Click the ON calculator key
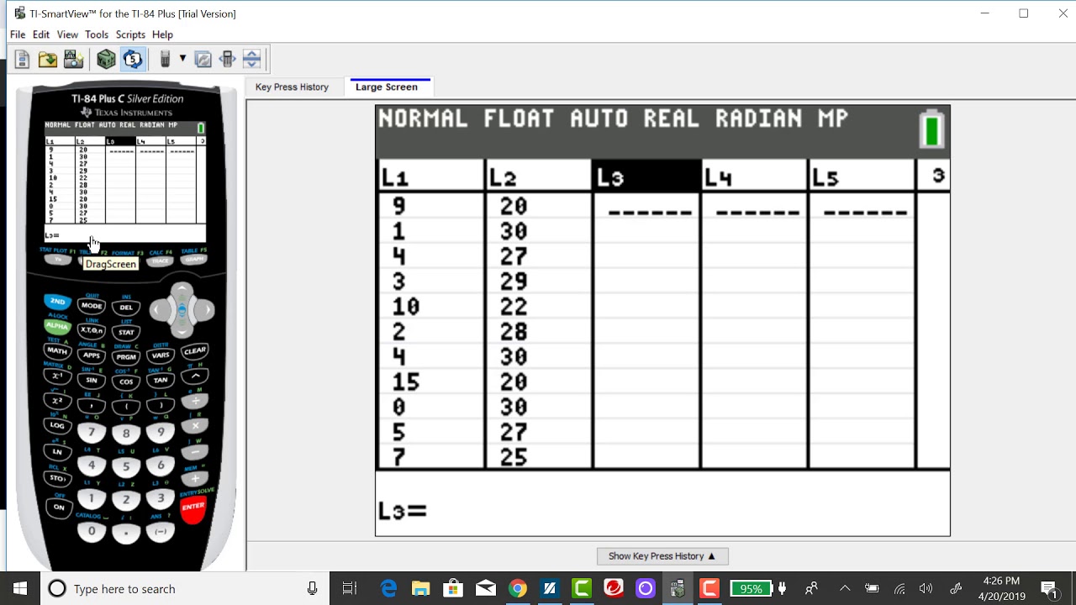 (58, 508)
